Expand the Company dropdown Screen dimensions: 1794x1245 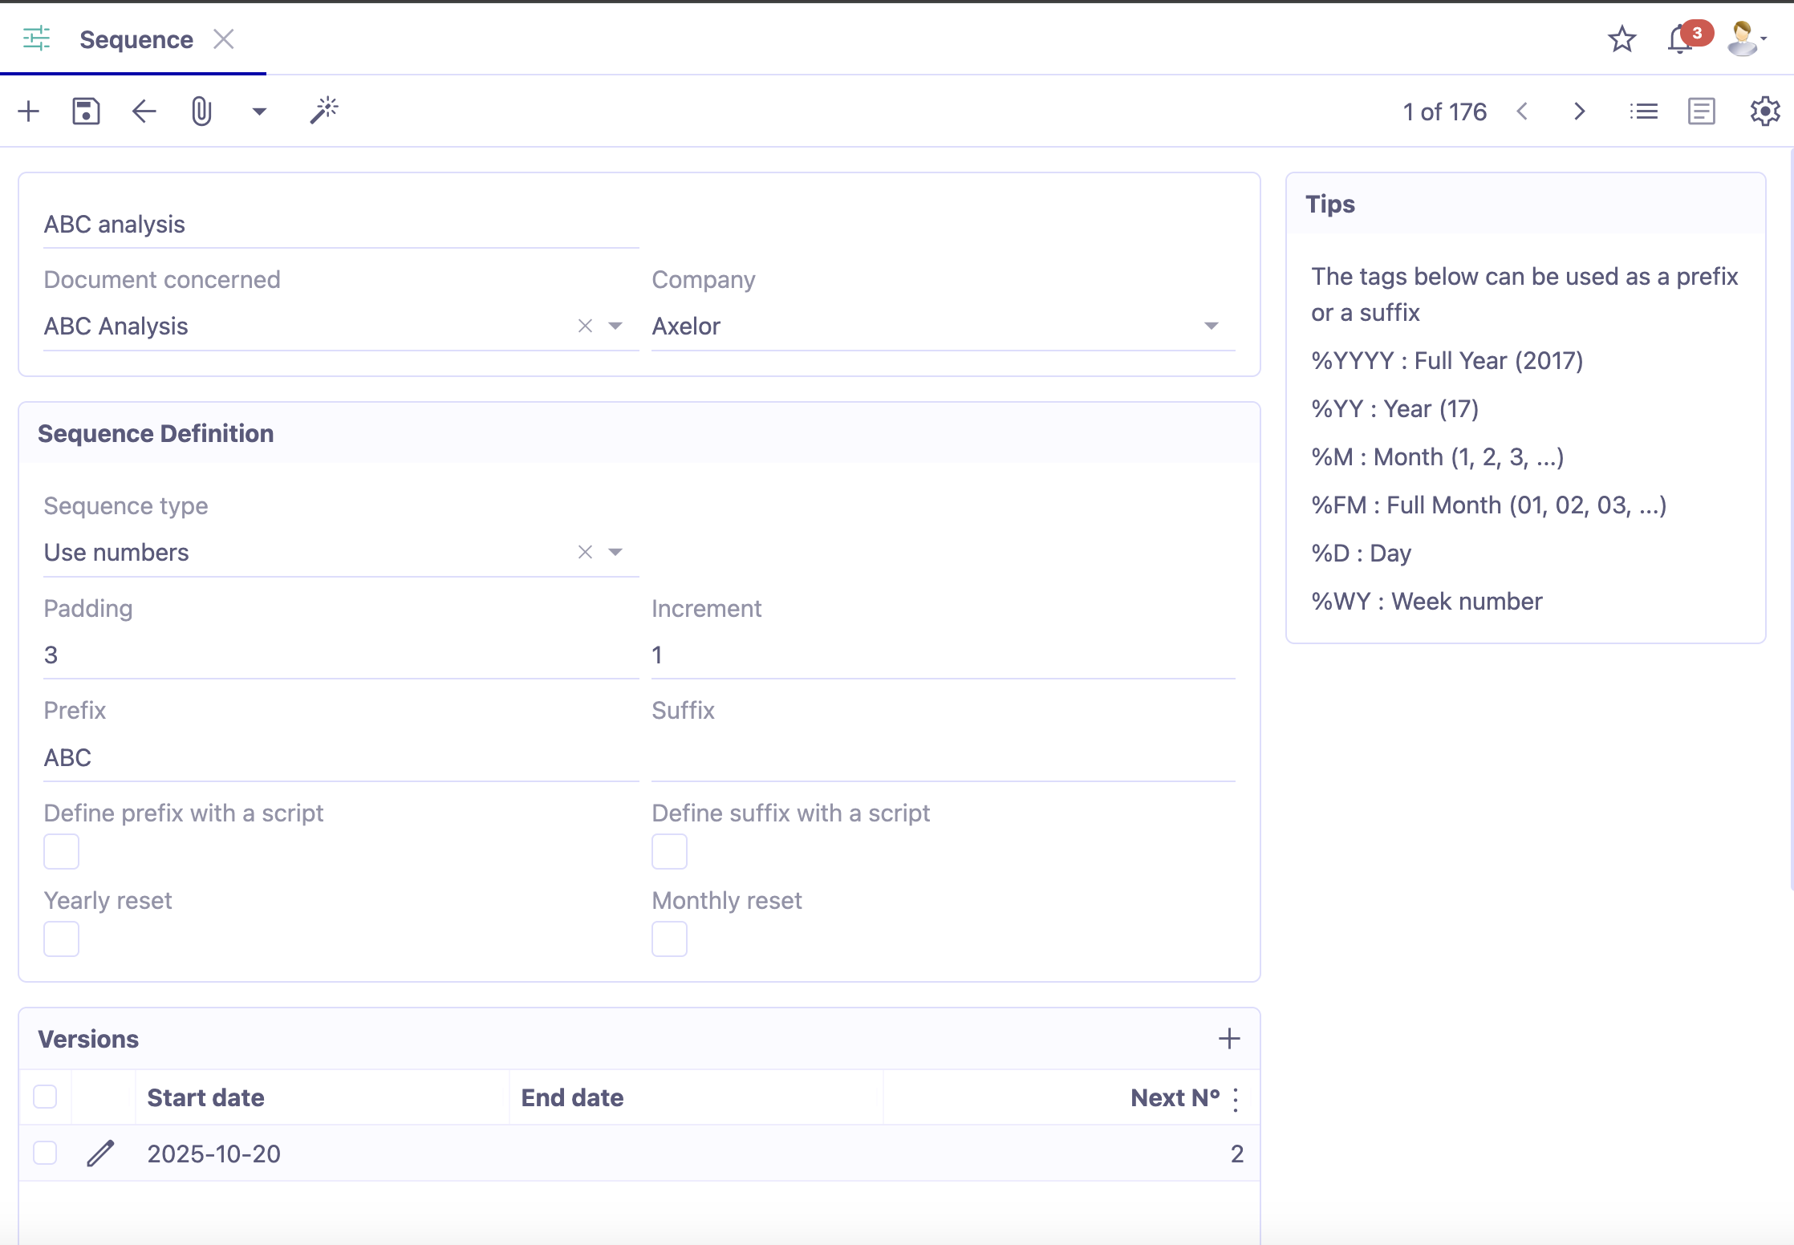click(1212, 326)
